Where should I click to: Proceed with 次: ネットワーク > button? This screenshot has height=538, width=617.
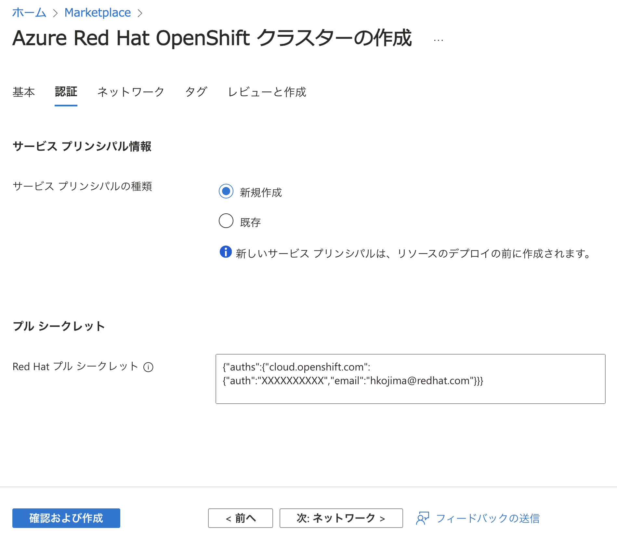coord(341,518)
